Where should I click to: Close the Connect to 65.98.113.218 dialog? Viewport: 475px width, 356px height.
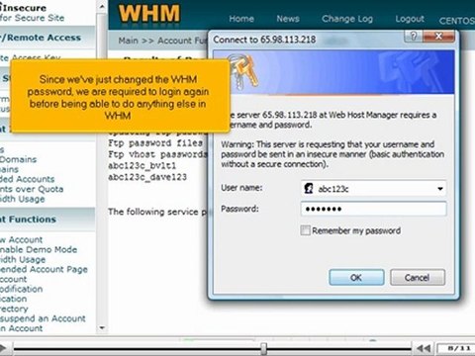pos(438,36)
